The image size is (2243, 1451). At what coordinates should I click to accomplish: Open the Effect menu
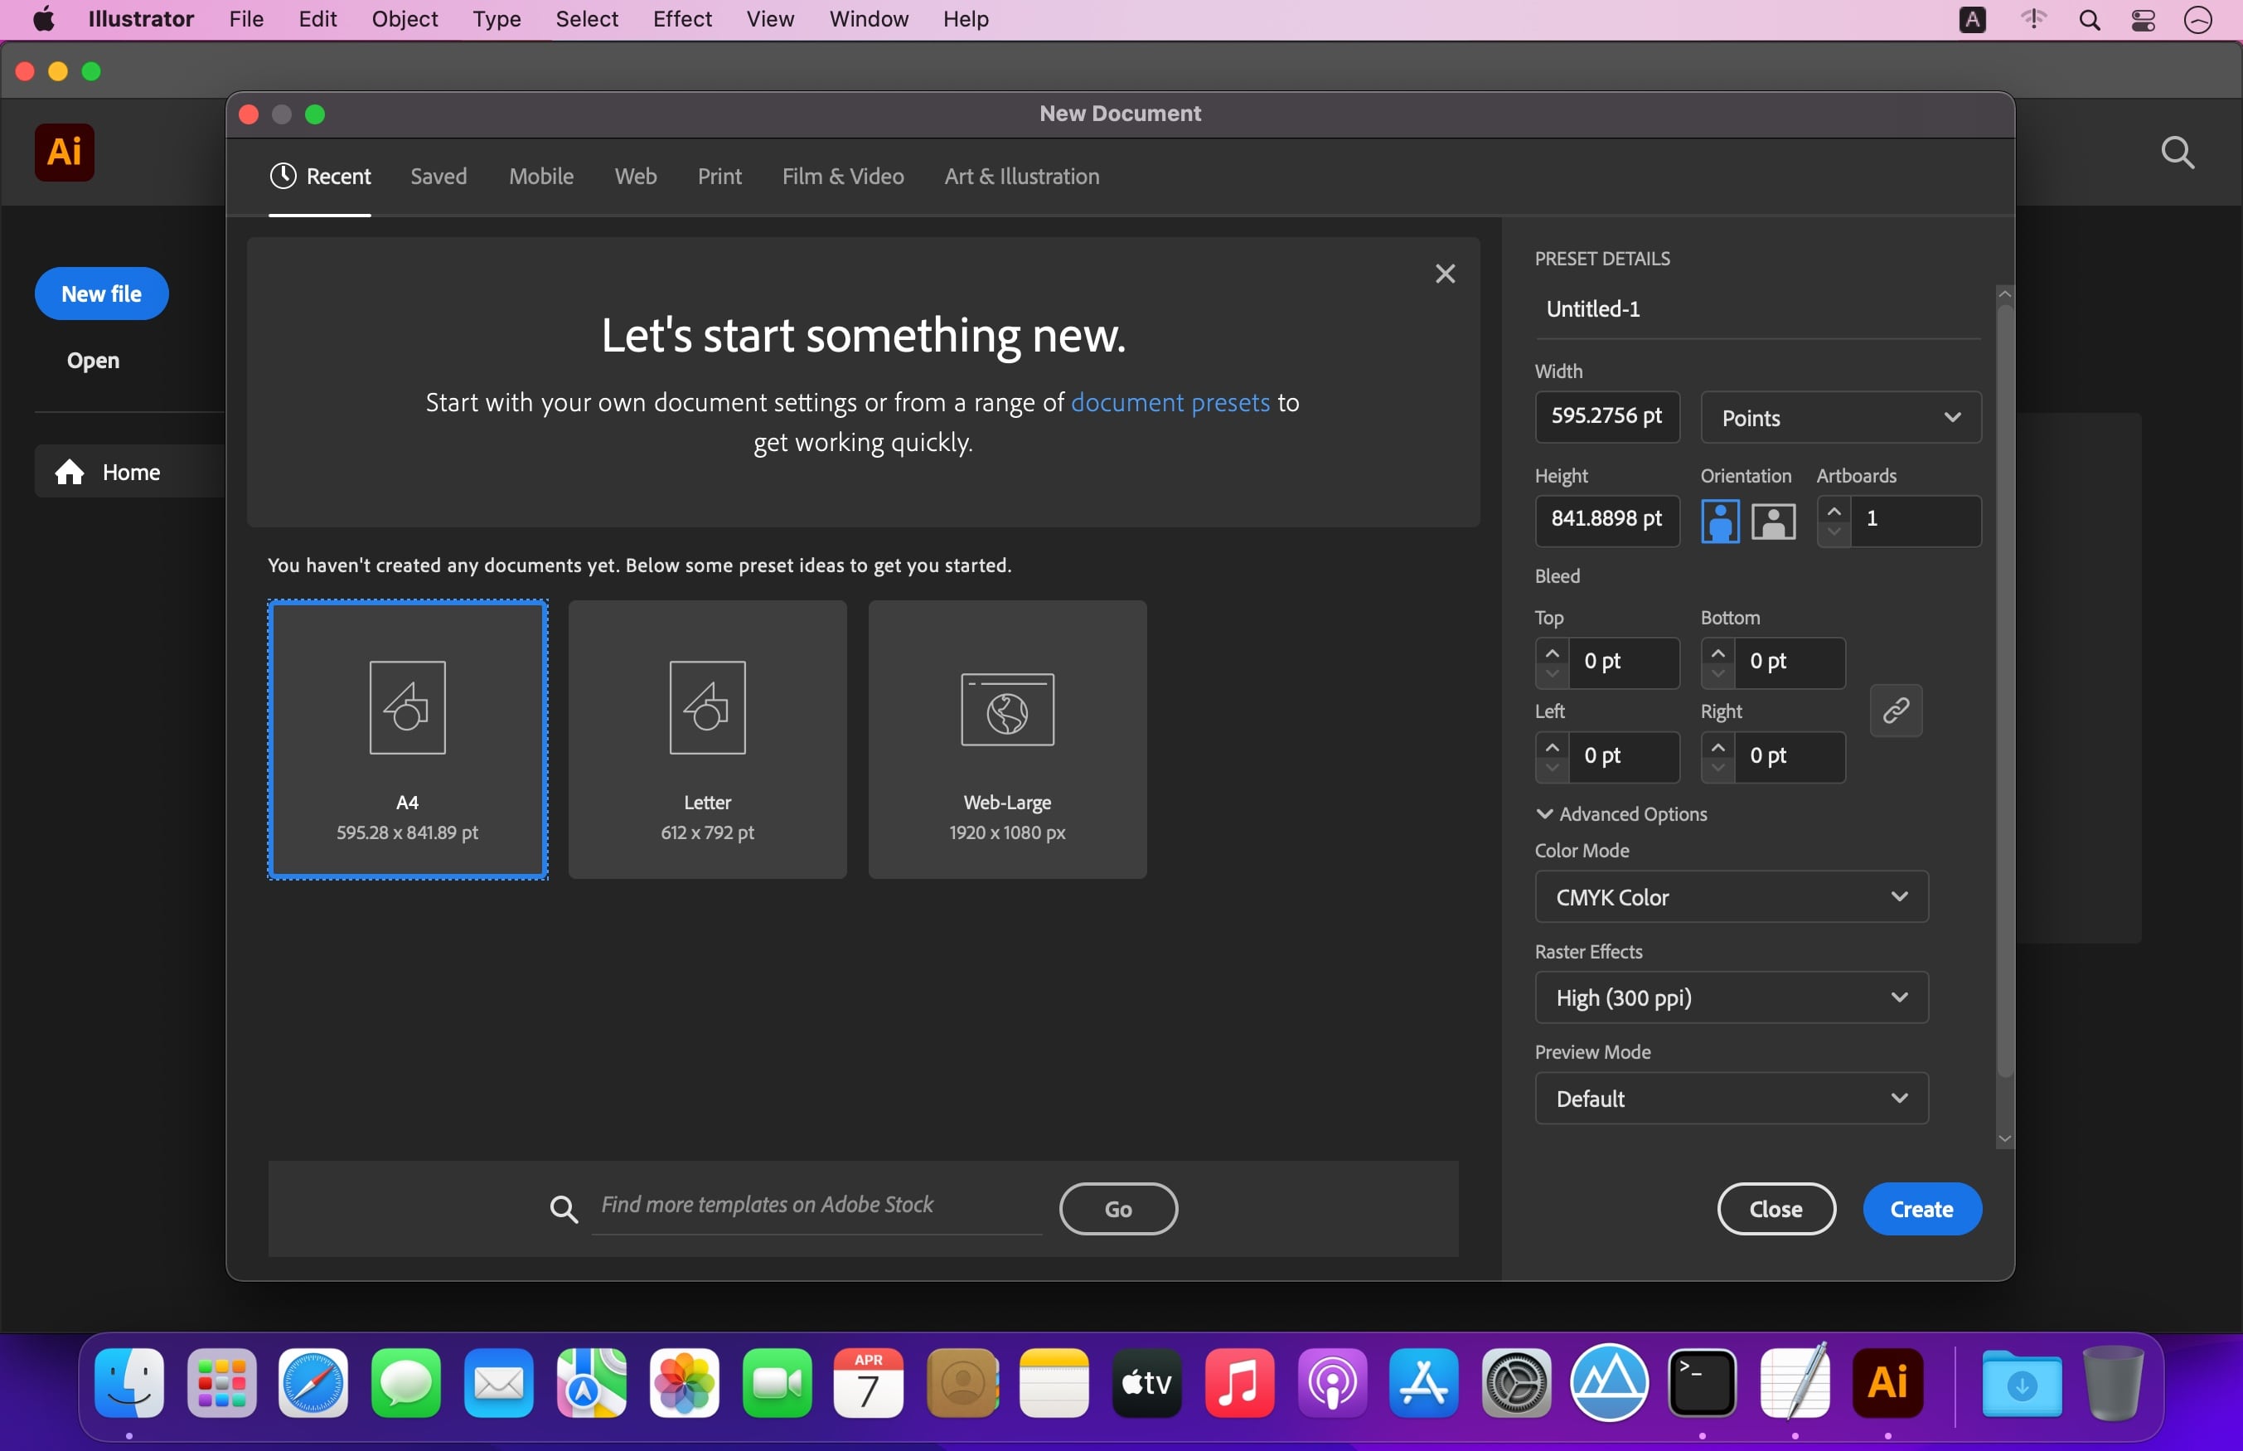click(681, 19)
